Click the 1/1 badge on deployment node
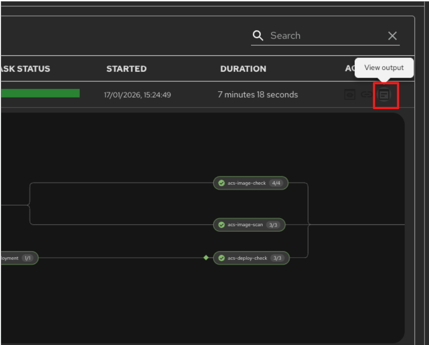429x345 pixels. pos(28,258)
